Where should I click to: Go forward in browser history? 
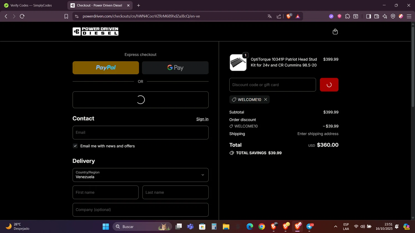pos(14,16)
